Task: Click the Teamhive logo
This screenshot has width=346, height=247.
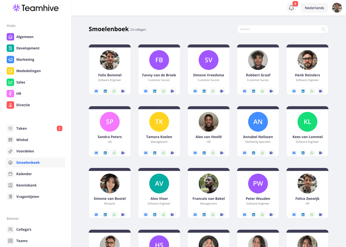Action: [x=35, y=8]
